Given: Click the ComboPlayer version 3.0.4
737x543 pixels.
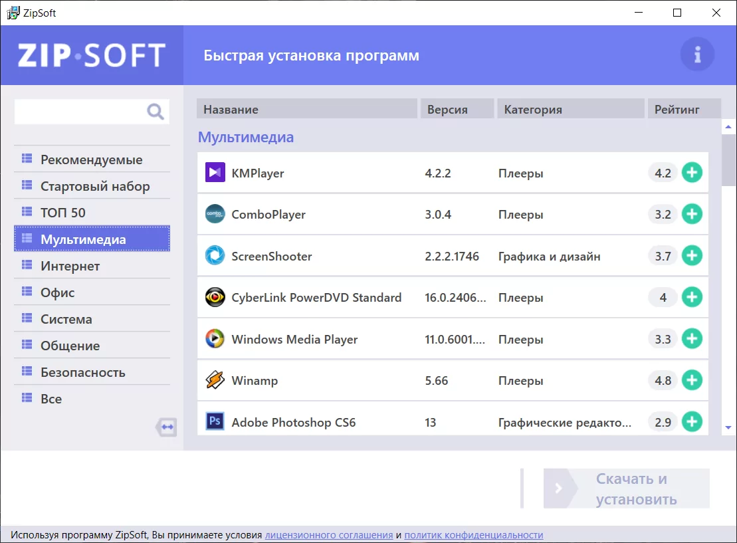Looking at the screenshot, I should (x=438, y=215).
